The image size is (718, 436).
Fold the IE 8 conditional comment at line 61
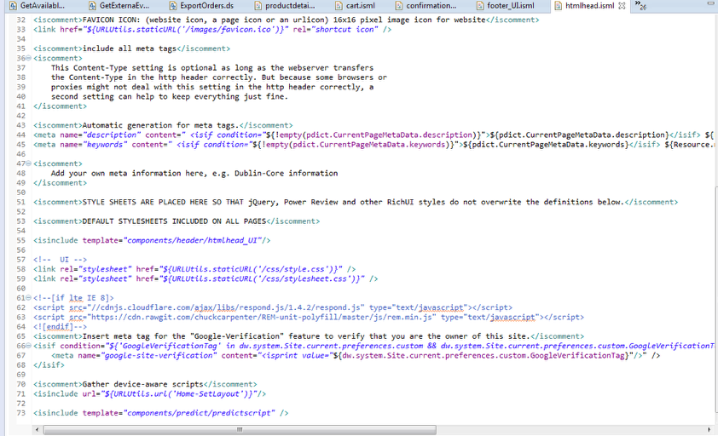coord(28,298)
